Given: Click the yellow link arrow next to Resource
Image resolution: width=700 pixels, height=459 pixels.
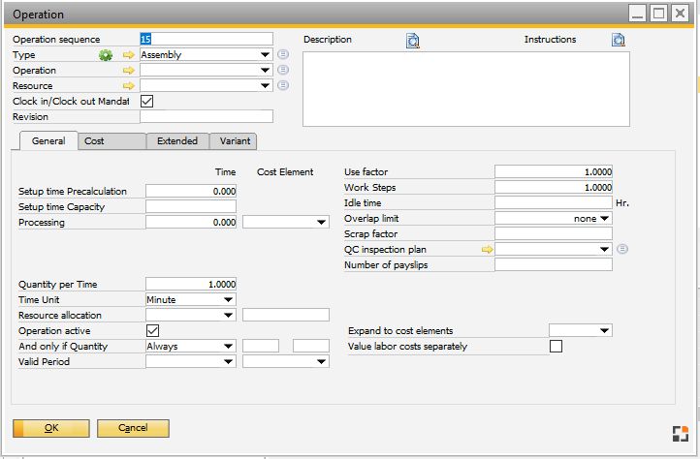Looking at the screenshot, I should 127,86.
